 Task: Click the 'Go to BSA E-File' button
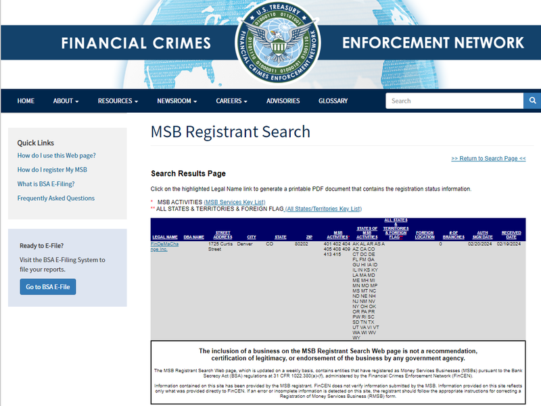(48, 286)
